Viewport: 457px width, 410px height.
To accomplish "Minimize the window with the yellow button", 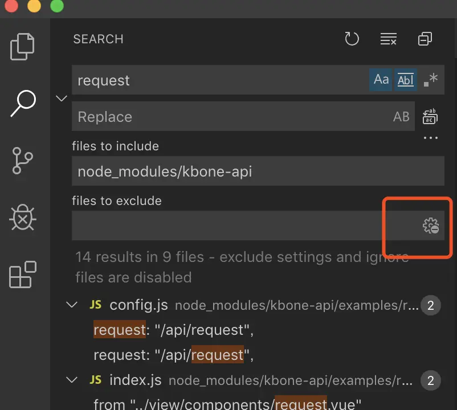I will click(x=34, y=5).
